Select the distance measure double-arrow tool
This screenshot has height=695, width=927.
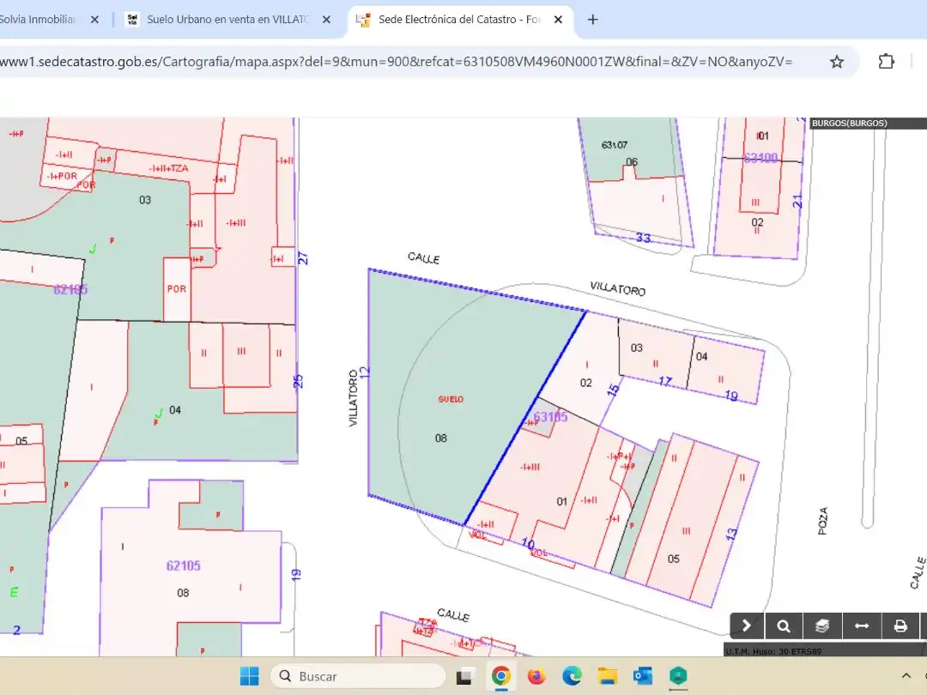coord(862,625)
